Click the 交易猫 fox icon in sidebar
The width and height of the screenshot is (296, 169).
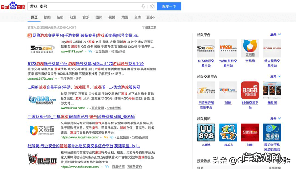[x=250, y=48]
